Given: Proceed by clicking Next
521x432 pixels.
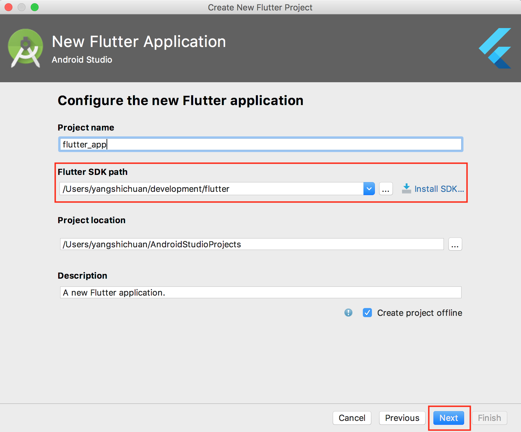Looking at the screenshot, I should [448, 418].
